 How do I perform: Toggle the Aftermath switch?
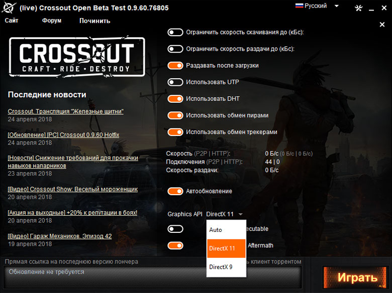tap(175, 245)
